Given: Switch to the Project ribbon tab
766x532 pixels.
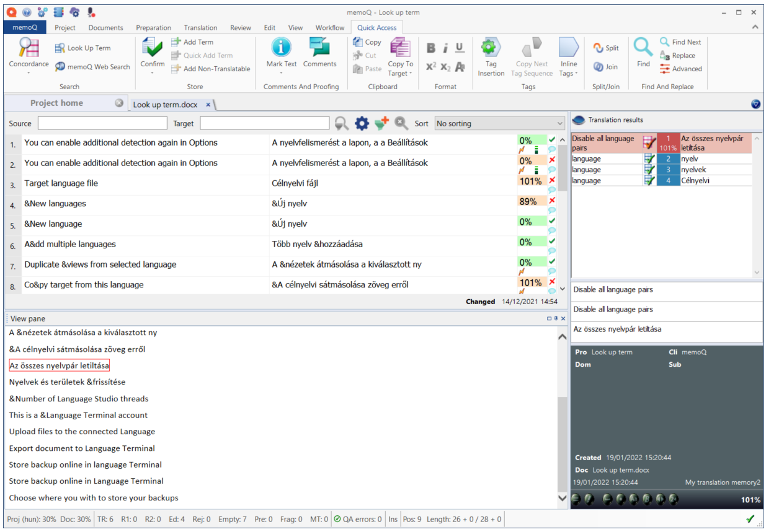Looking at the screenshot, I should pyautogui.click(x=65, y=27).
